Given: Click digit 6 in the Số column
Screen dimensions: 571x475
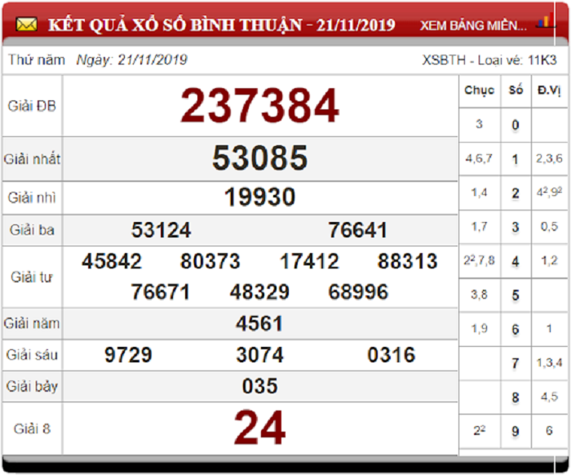Looking at the screenshot, I should point(516,329).
